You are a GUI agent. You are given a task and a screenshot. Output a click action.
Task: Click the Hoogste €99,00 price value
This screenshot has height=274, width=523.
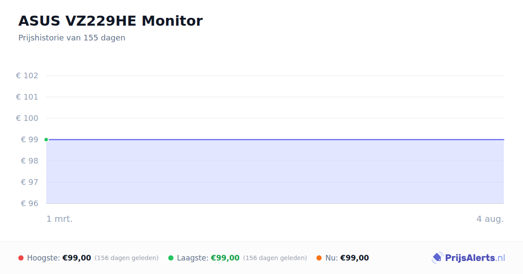77,258
